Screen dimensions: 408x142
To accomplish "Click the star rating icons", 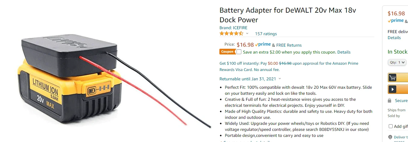I will tap(231, 34).
